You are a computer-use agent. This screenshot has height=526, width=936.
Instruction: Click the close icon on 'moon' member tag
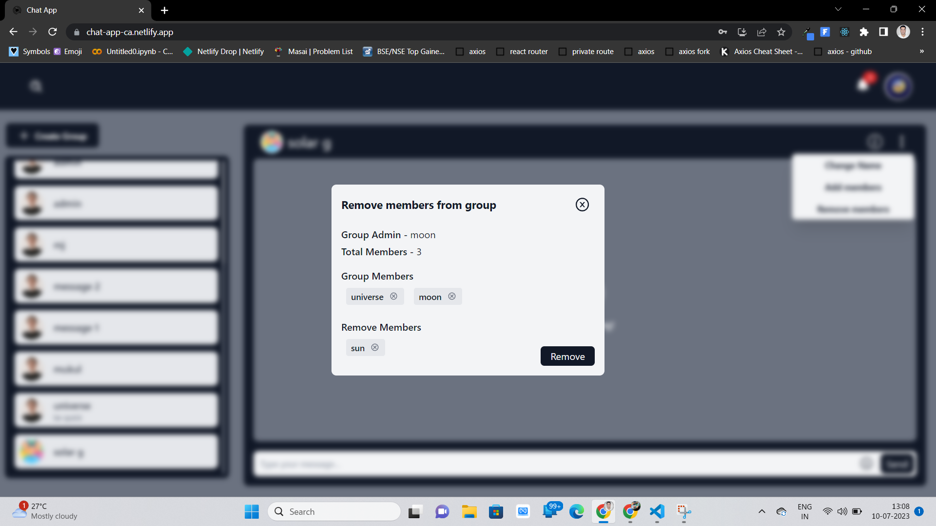pos(452,296)
